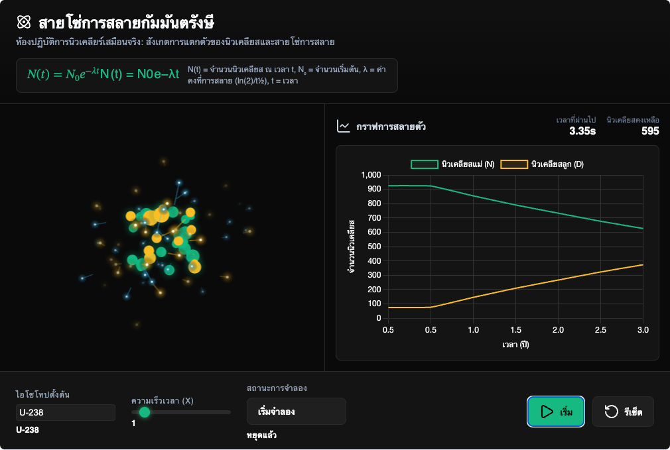Click the time speed slider track end
Screen dimensions: 670x450
coord(229,412)
